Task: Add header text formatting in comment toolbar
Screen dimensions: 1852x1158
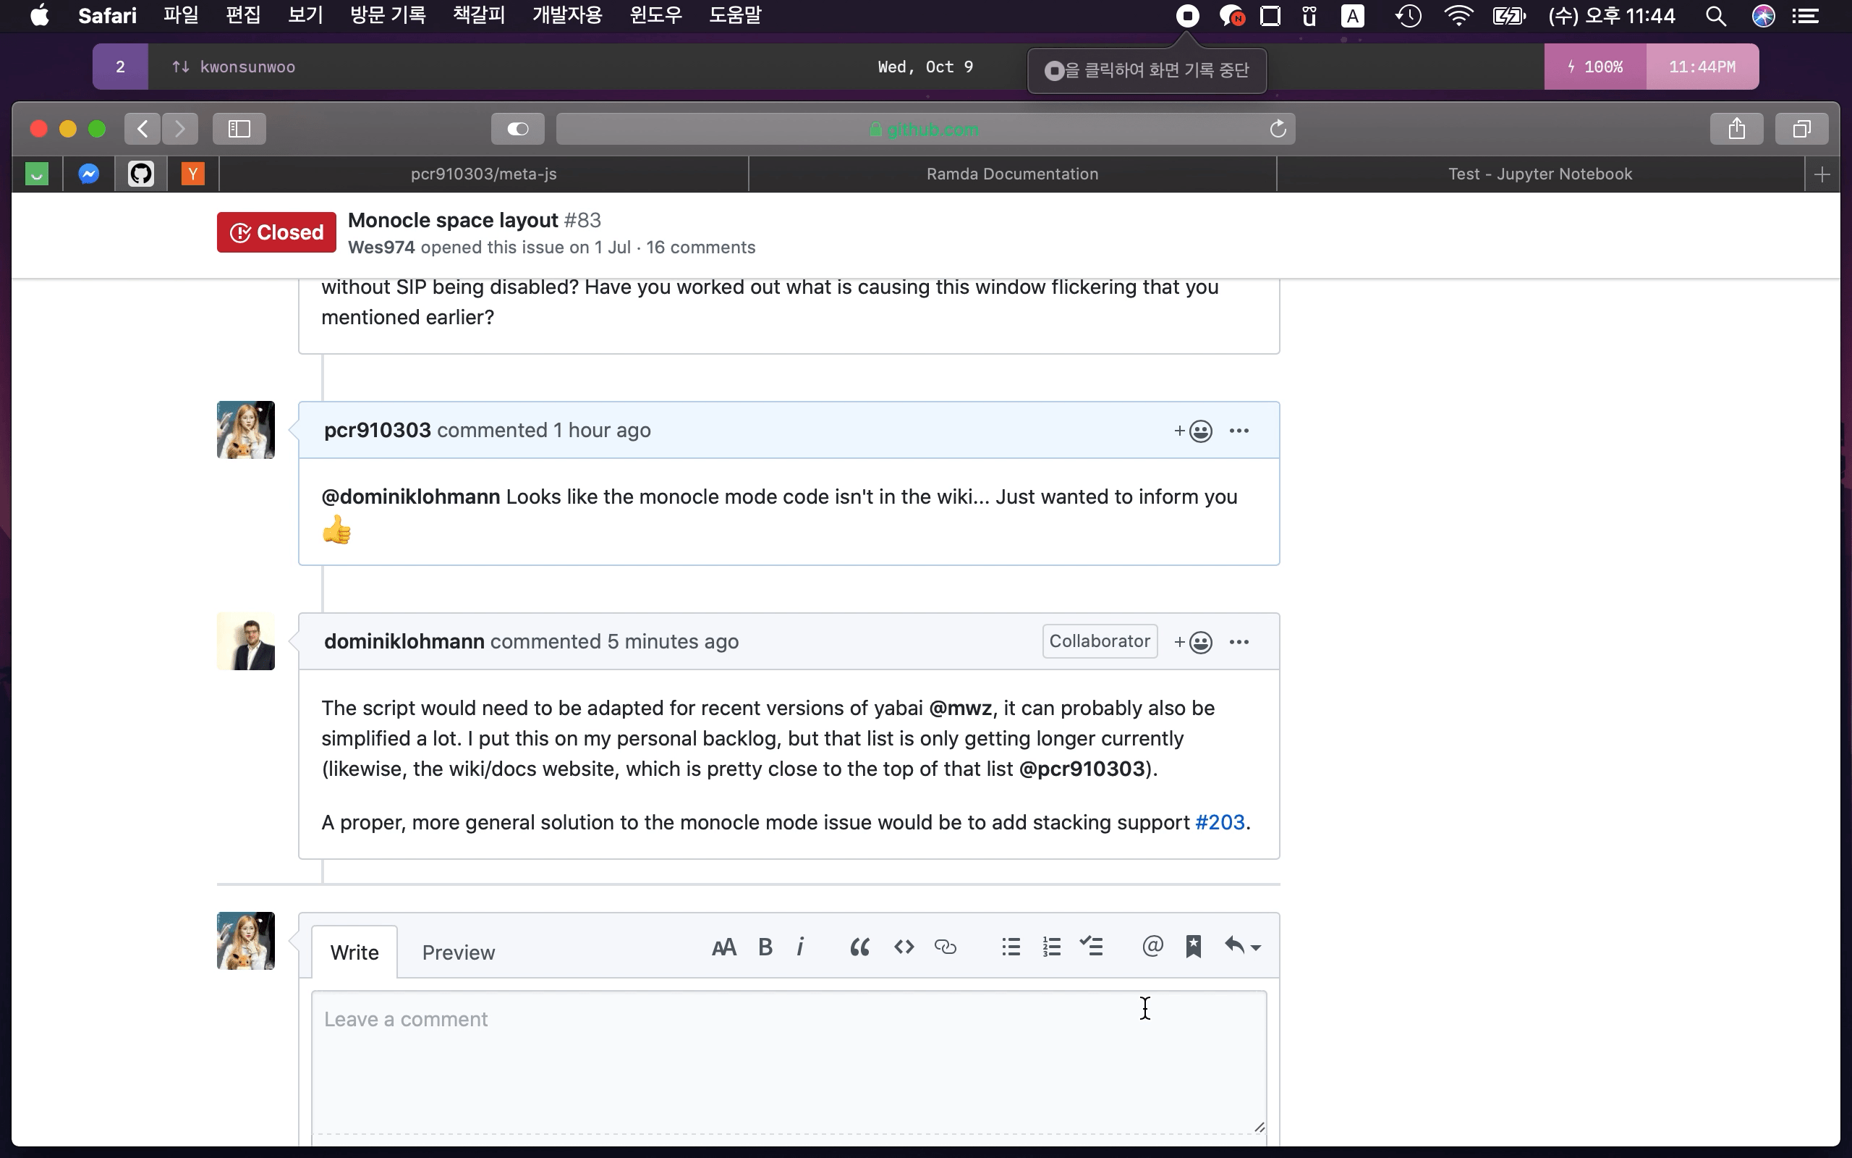Action: (x=723, y=947)
